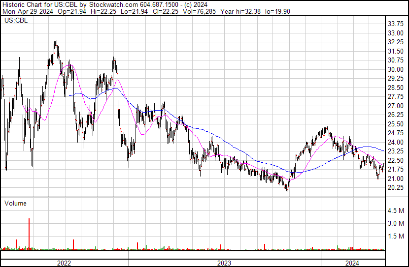
Task: Select the 2024 year marker on timeline
Action: pos(352,263)
